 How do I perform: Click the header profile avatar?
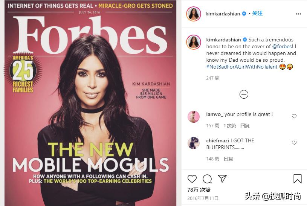(x=194, y=14)
